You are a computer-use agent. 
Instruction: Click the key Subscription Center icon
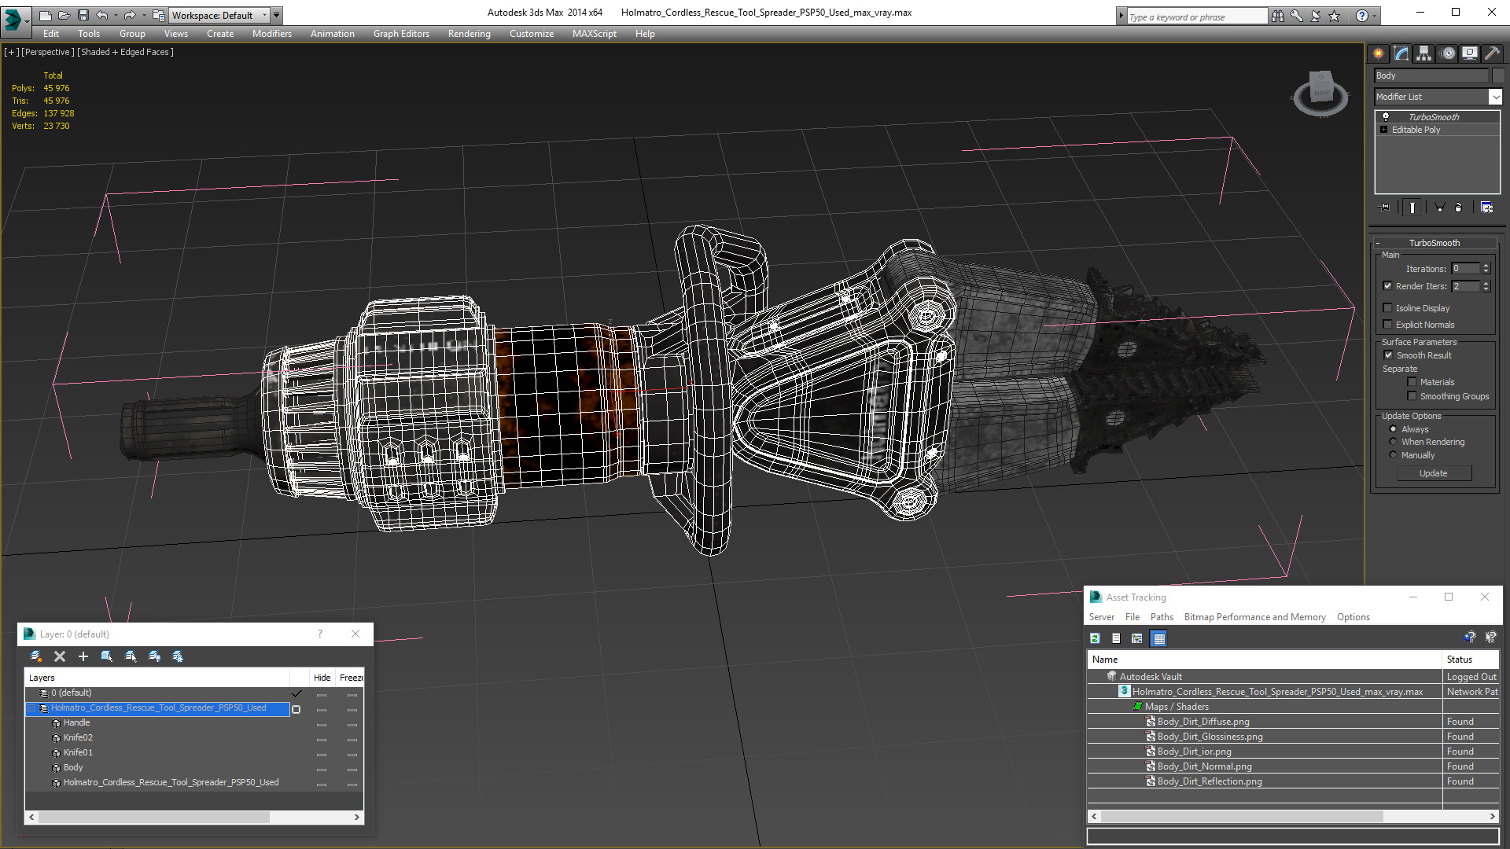[x=1296, y=16]
